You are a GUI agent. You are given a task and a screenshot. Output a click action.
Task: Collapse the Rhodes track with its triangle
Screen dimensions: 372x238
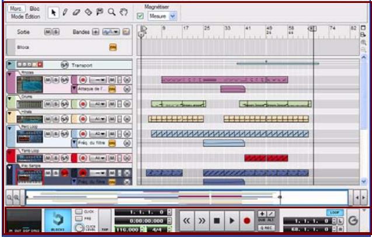(x=10, y=74)
